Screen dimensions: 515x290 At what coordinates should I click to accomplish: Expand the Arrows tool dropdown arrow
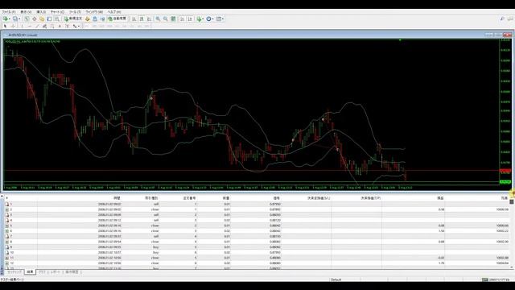click(x=79, y=27)
